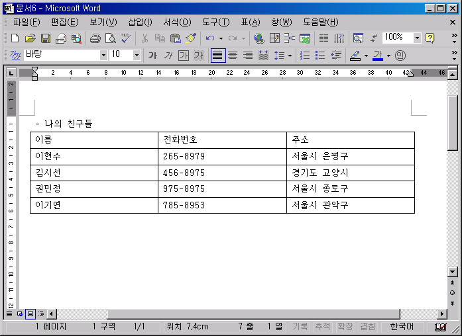Apply numbered list formatting
The image size is (462, 336).
click(305, 56)
